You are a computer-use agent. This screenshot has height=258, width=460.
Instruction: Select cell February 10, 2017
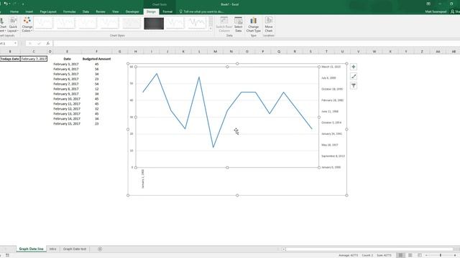click(x=67, y=99)
